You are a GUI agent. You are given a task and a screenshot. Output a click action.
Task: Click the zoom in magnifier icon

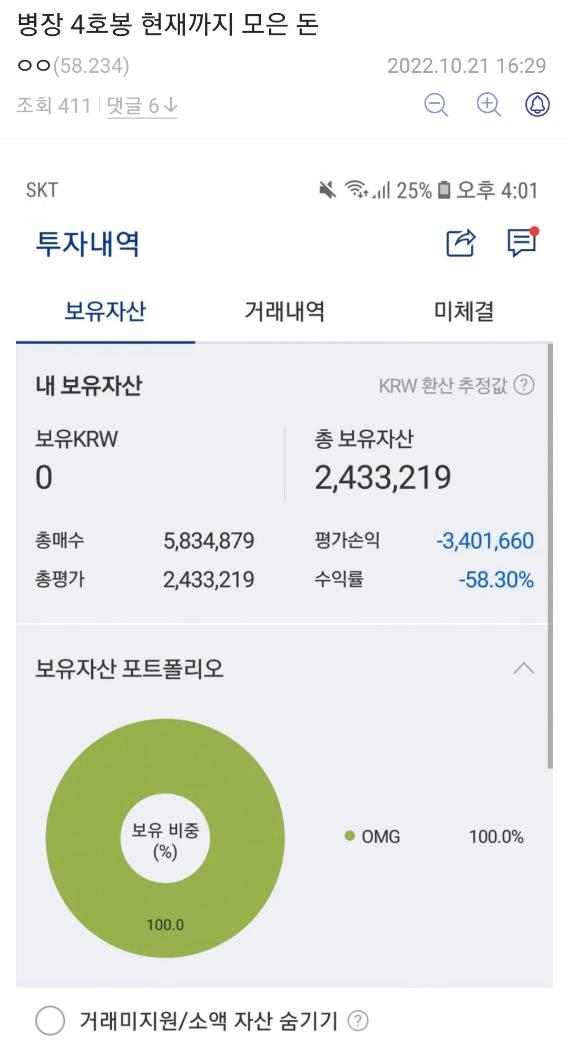coord(488,104)
